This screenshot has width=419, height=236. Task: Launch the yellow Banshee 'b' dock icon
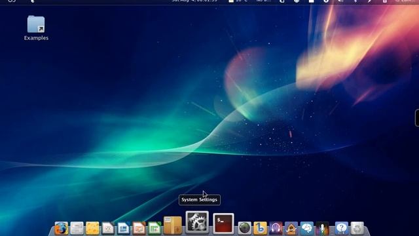260,228
